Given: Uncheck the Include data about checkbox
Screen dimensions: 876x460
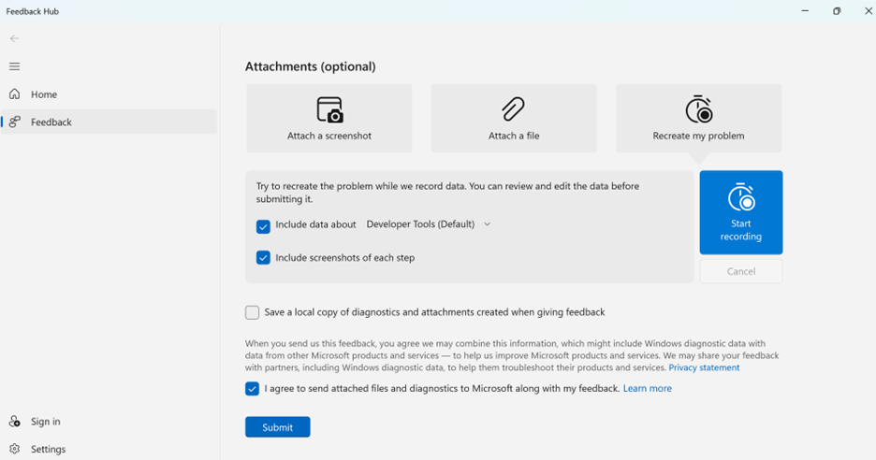Looking at the screenshot, I should pos(263,226).
